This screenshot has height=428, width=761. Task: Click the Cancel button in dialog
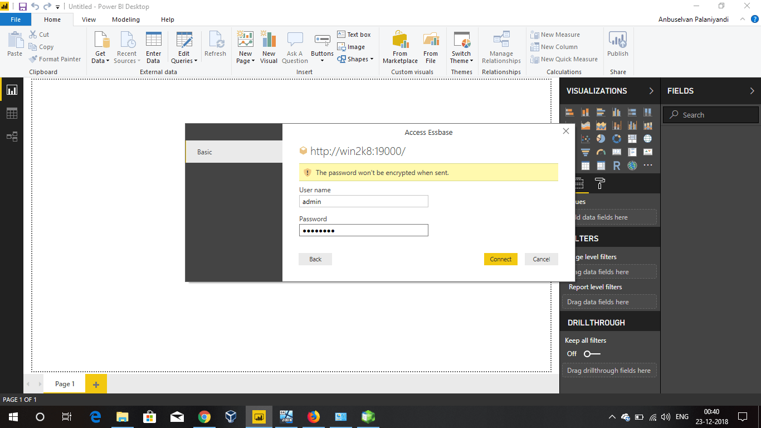tap(542, 259)
